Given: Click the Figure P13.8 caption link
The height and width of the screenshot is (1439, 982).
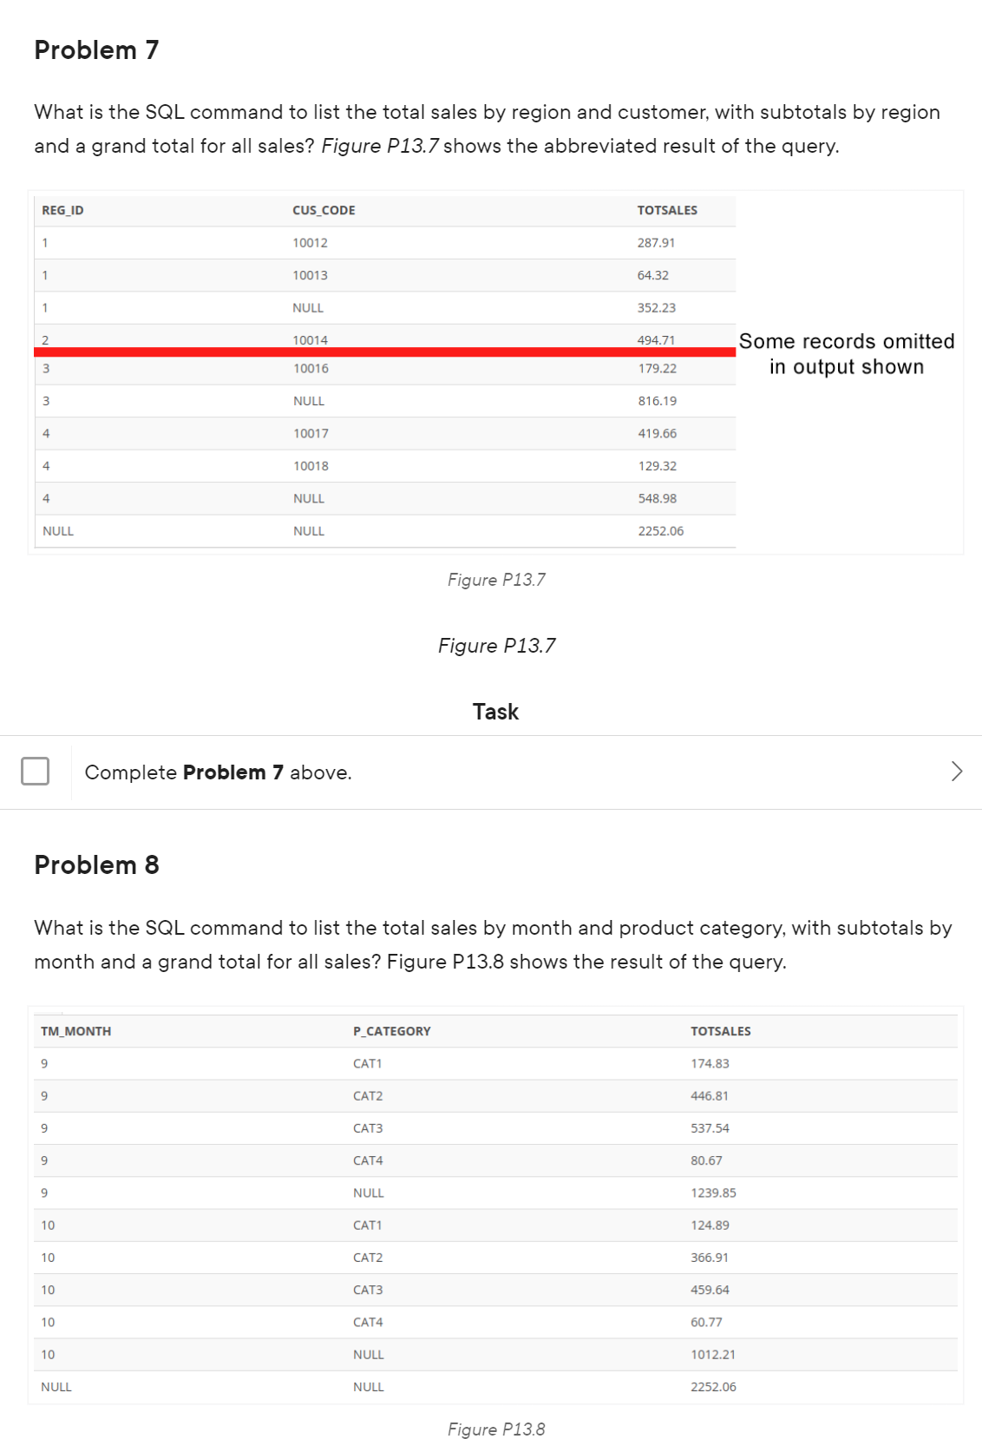Looking at the screenshot, I should [x=497, y=1429].
